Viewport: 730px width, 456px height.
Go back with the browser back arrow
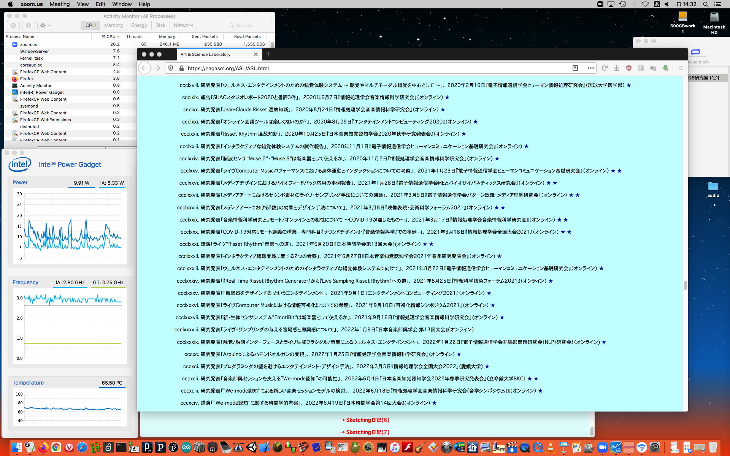tap(144, 68)
